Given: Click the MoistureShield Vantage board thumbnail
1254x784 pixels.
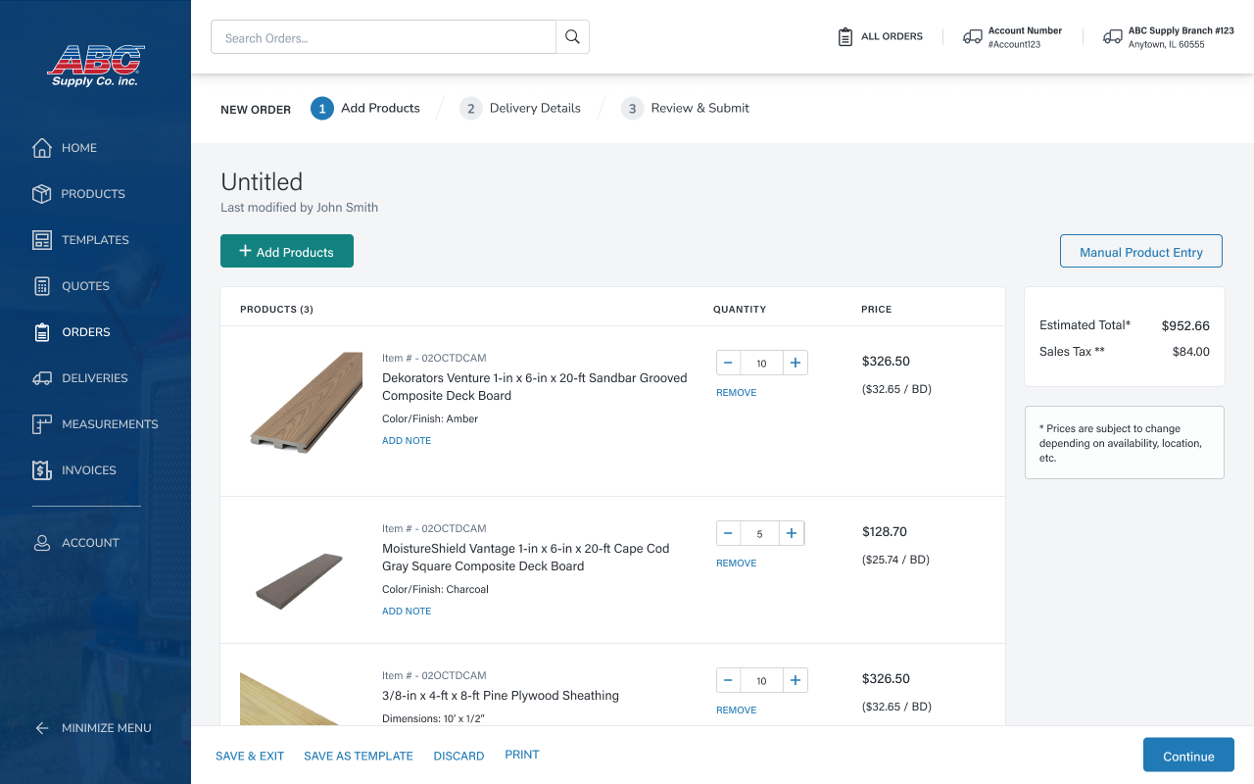Looking at the screenshot, I should pyautogui.click(x=299, y=581).
